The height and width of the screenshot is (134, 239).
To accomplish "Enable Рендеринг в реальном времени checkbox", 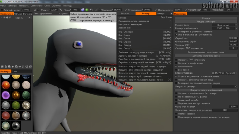I will (x=176, y=31).
